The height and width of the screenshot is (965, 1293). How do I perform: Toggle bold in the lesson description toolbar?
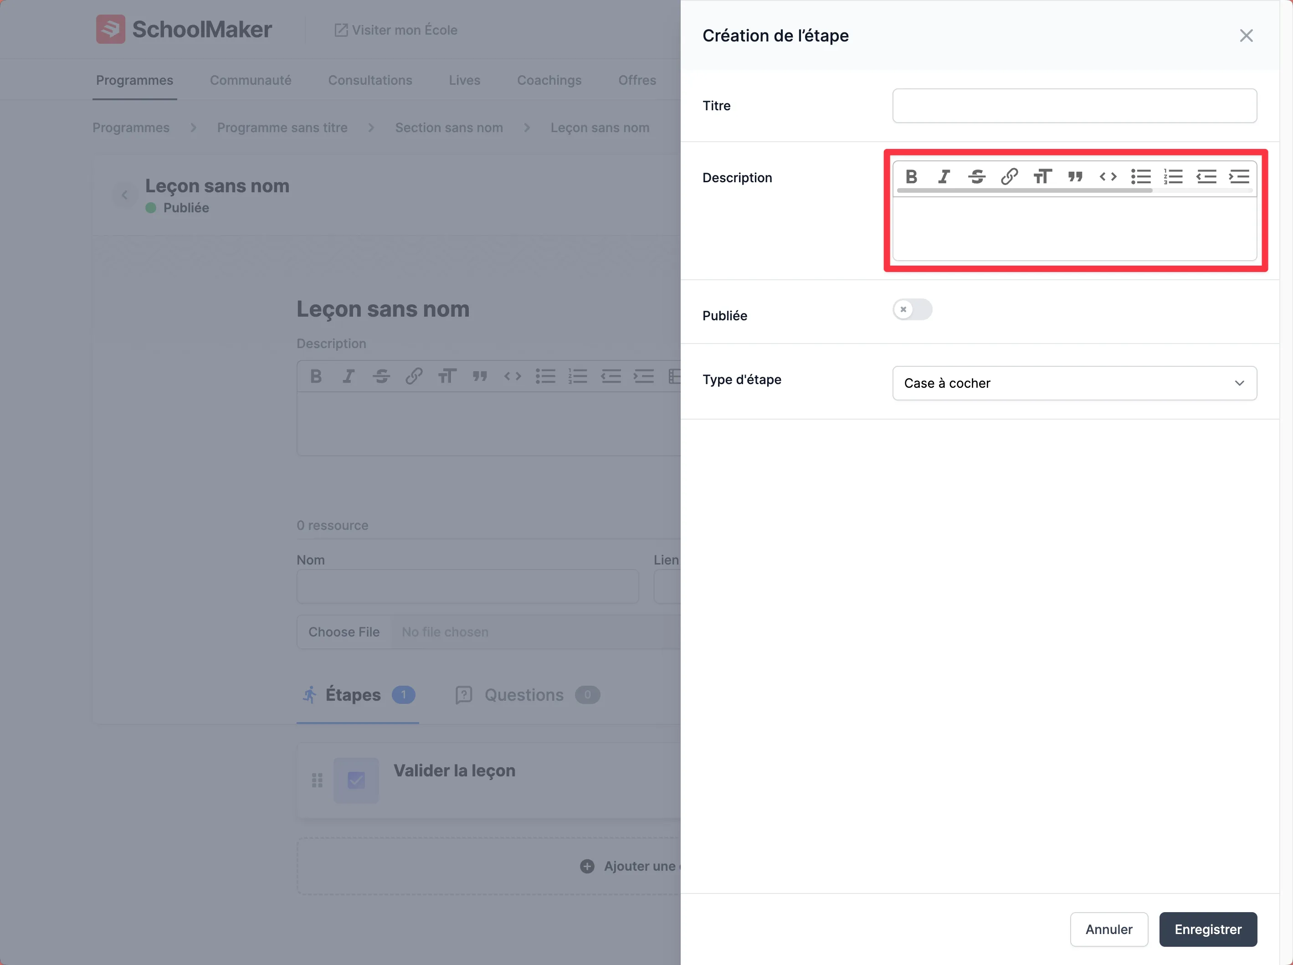pyautogui.click(x=316, y=376)
